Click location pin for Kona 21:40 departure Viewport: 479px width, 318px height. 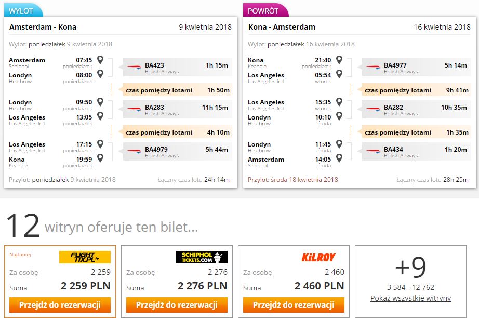tap(339, 60)
